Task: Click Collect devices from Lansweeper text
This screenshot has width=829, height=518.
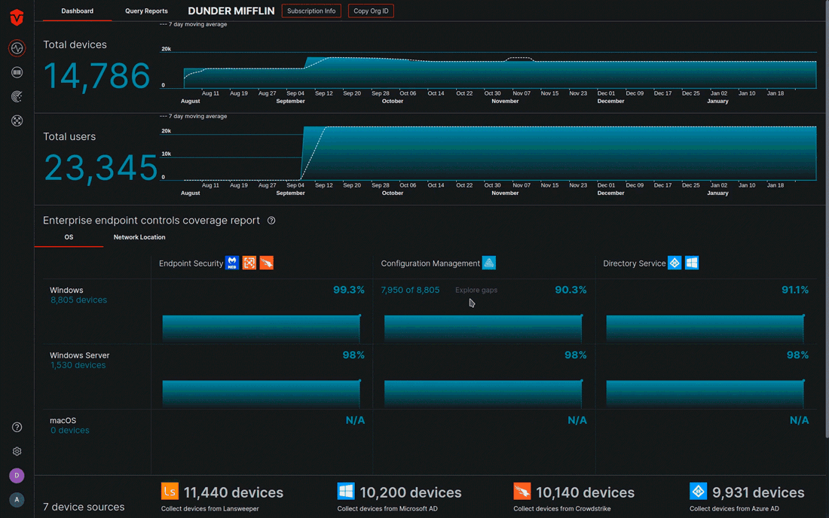Action: coord(210,509)
